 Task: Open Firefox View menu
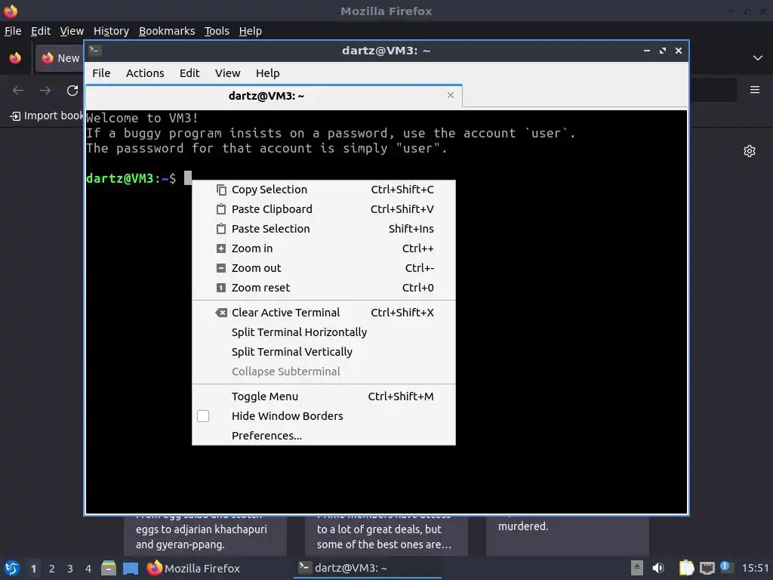(x=72, y=31)
